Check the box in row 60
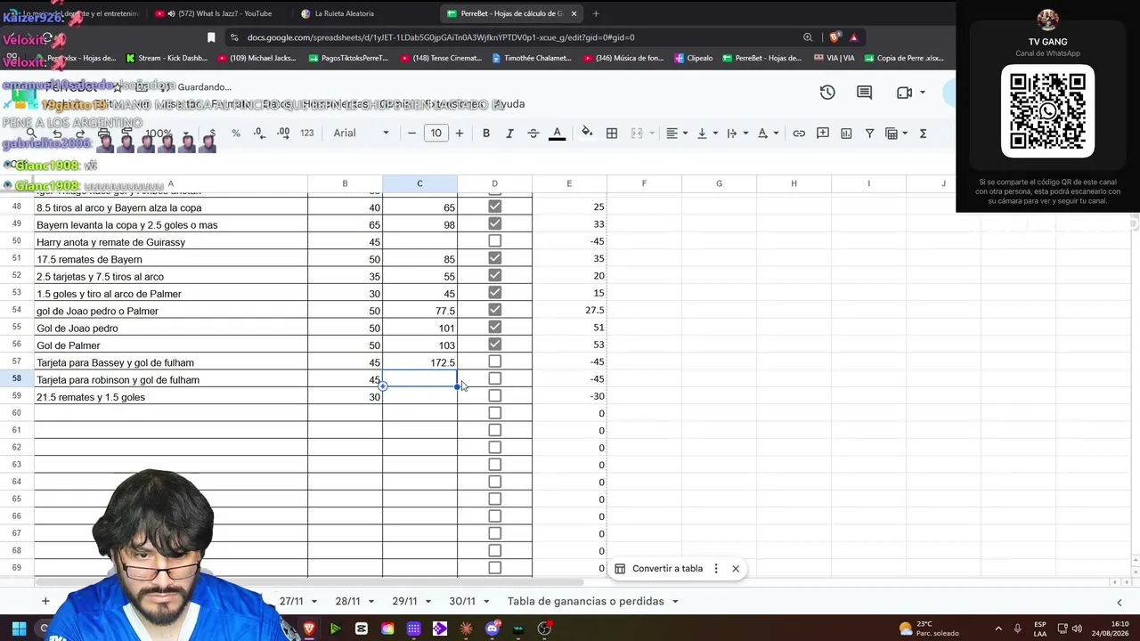Viewport: 1140px width, 641px height. [x=495, y=413]
